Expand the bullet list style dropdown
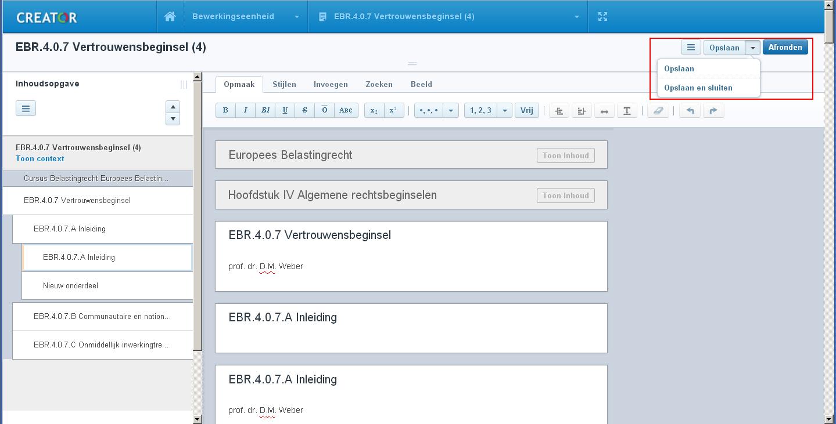 click(451, 110)
